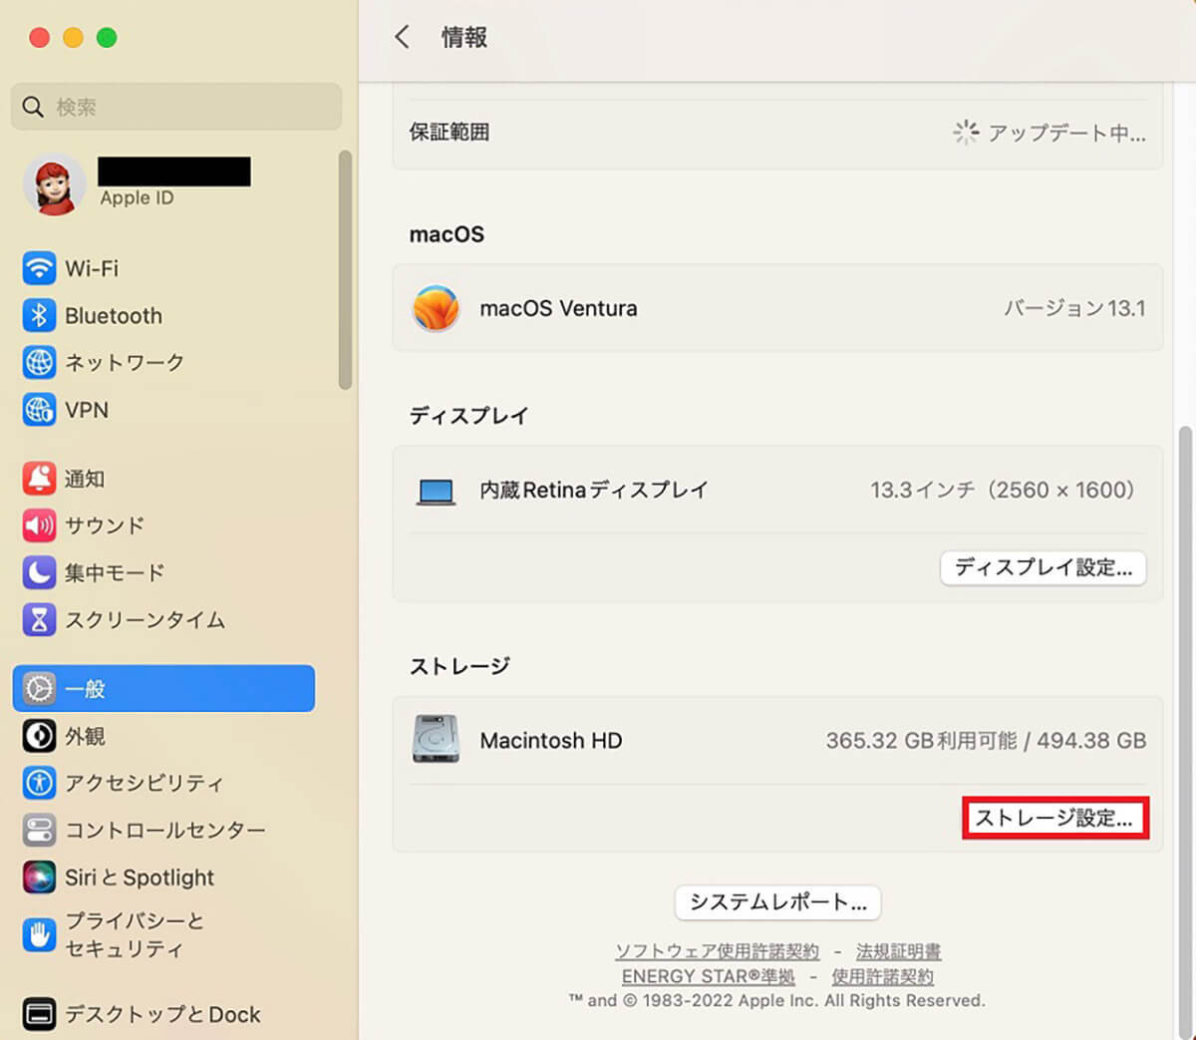Open the プライバシーとセキュリティ hand icon
Image resolution: width=1196 pixels, height=1040 pixels.
(x=39, y=934)
